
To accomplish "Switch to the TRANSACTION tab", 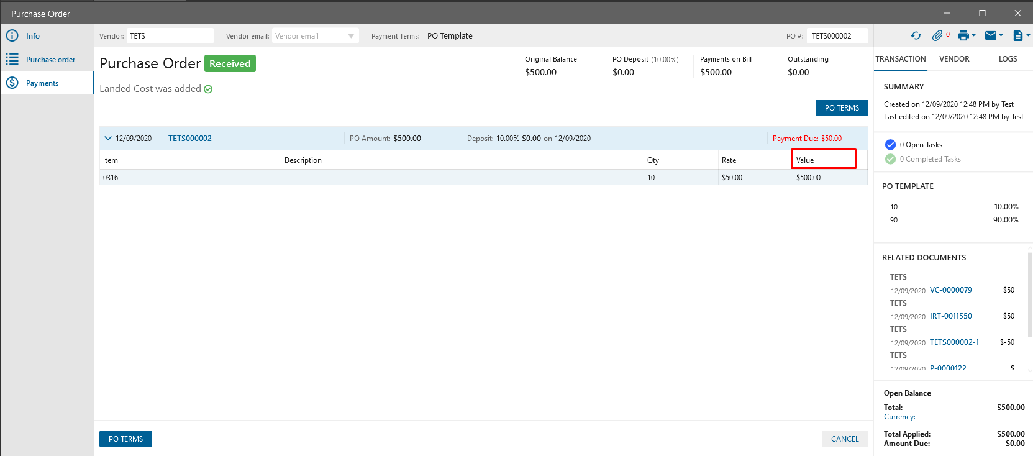I will [x=901, y=59].
